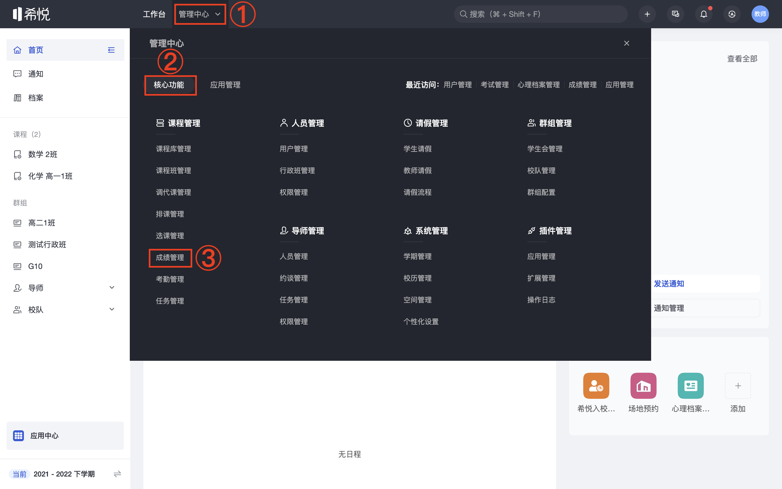The height and width of the screenshot is (489, 782).
Task: Open the 教师 user avatar
Action: pyautogui.click(x=760, y=14)
